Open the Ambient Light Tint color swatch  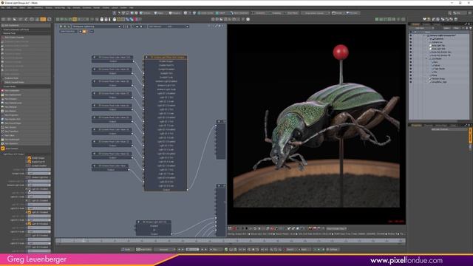click(39, 181)
